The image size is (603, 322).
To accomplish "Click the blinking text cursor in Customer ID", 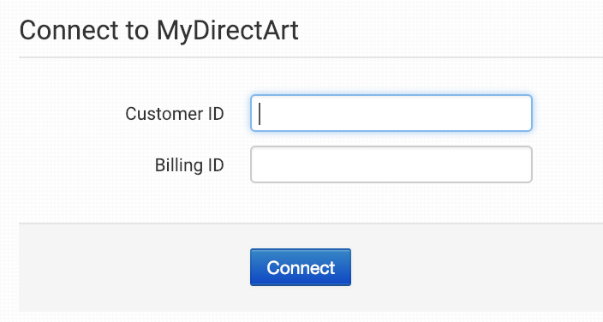I will tap(260, 114).
